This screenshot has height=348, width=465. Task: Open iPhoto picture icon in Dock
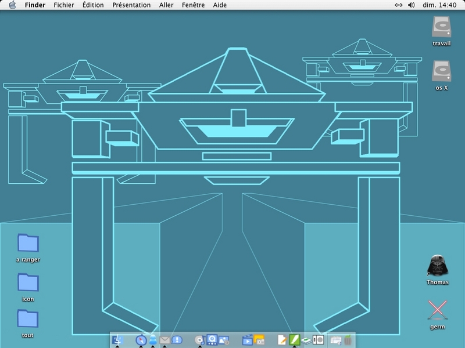pos(224,340)
